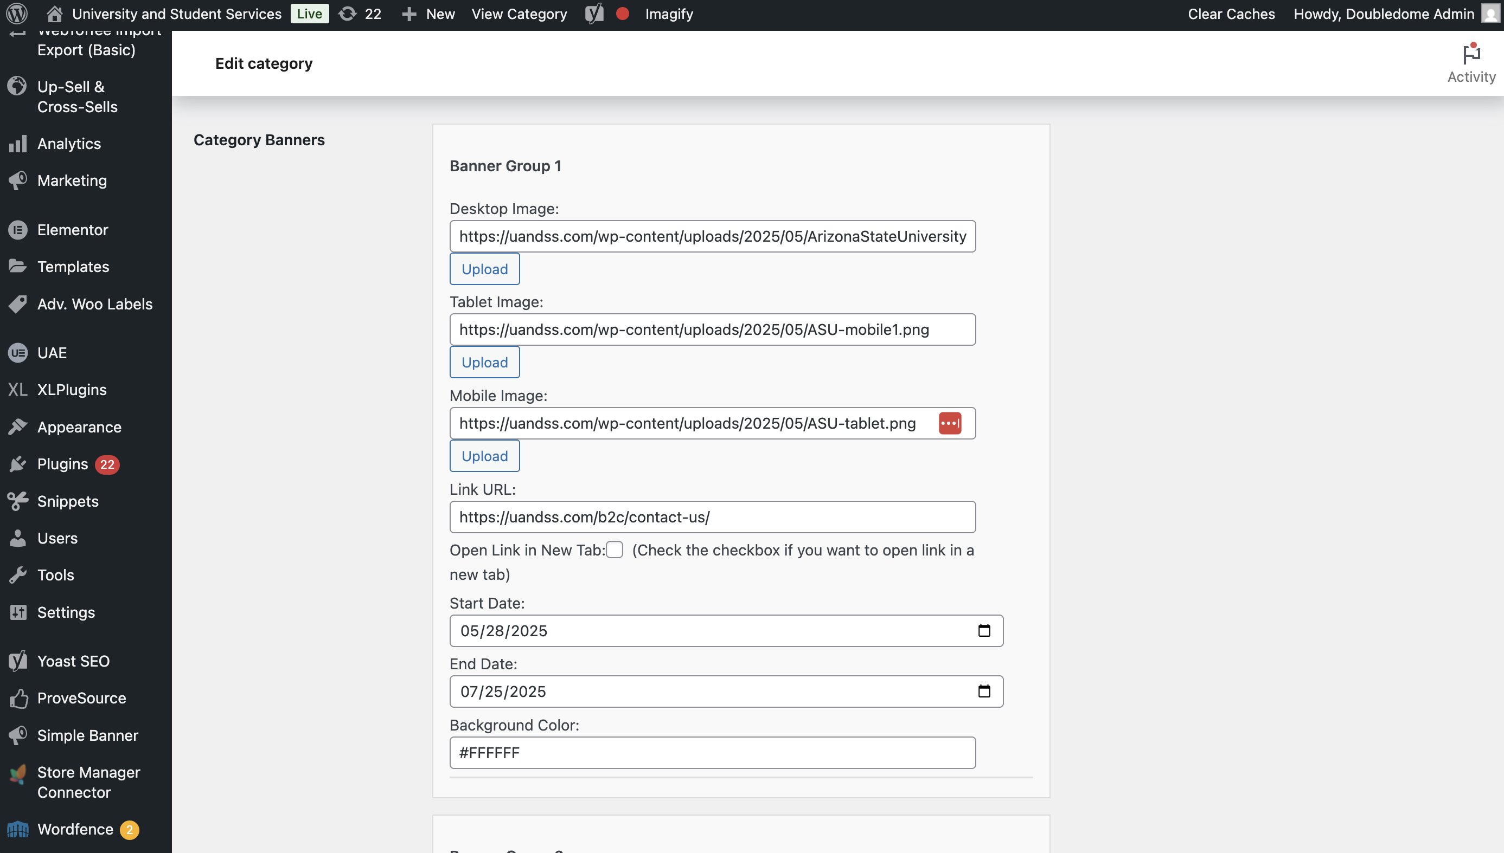Click the Tools wrench icon
The width and height of the screenshot is (1504, 853).
17,575
